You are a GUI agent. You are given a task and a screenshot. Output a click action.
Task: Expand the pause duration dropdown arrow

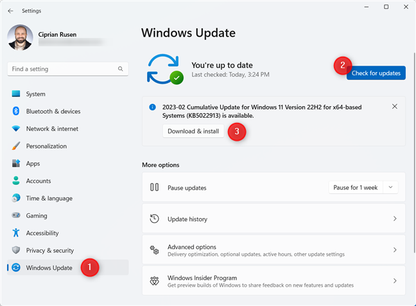coord(390,187)
